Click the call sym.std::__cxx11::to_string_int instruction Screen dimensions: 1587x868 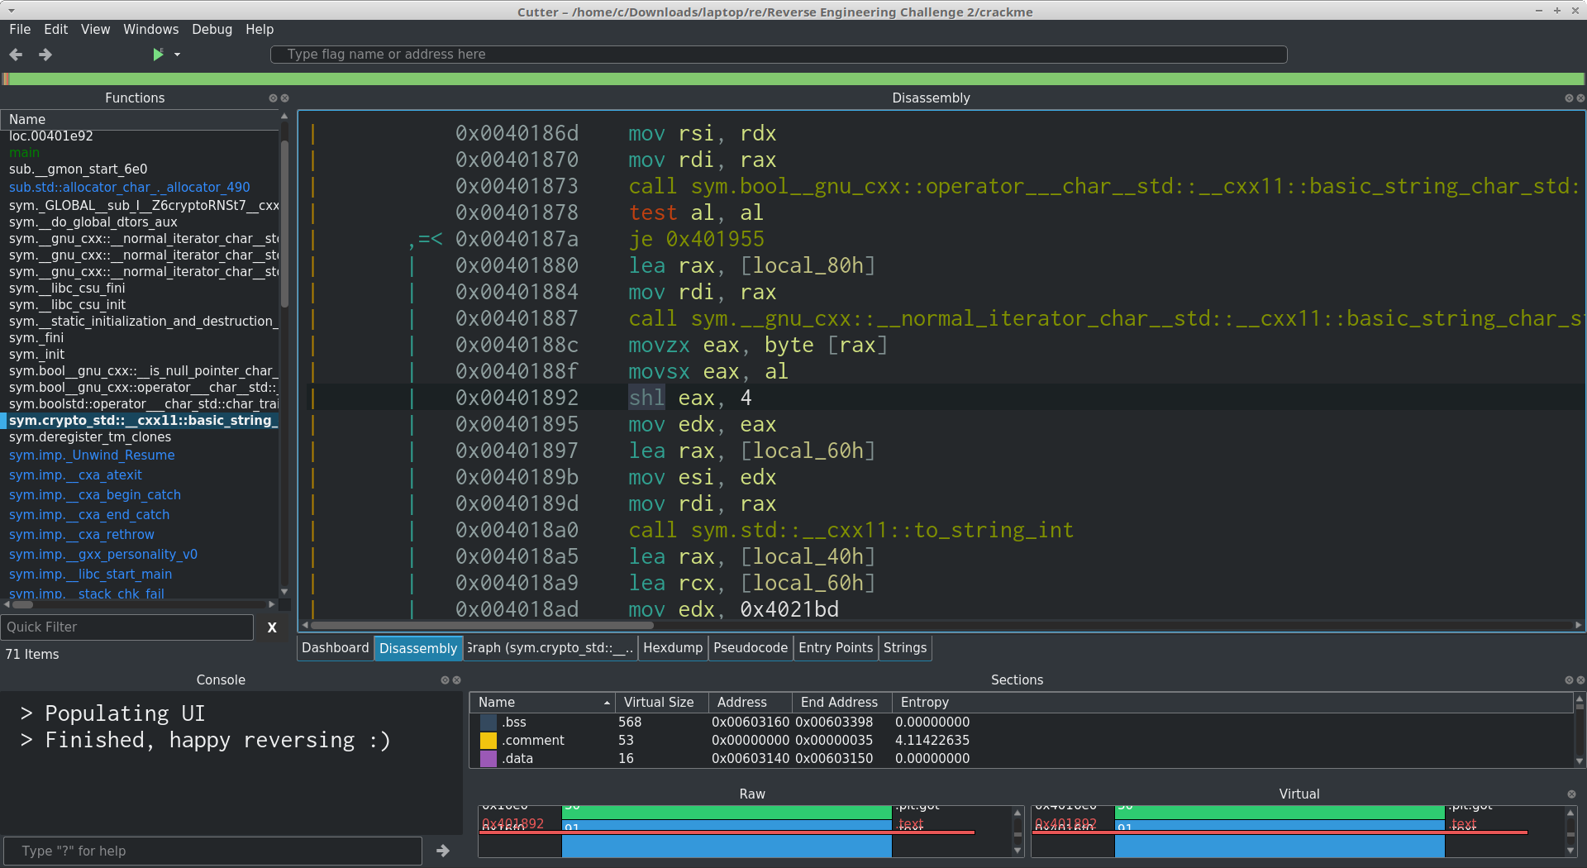[851, 531]
